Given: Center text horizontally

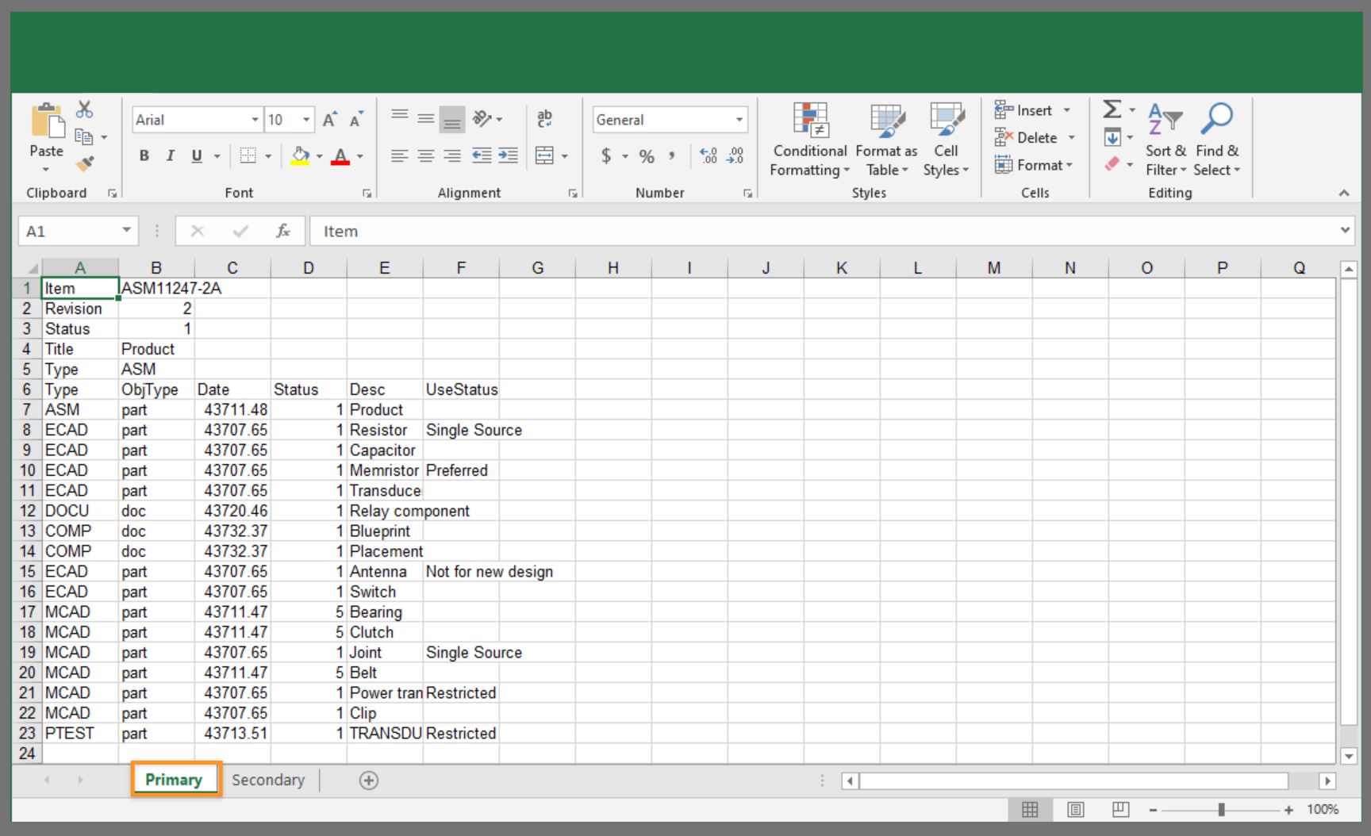Looking at the screenshot, I should (426, 155).
